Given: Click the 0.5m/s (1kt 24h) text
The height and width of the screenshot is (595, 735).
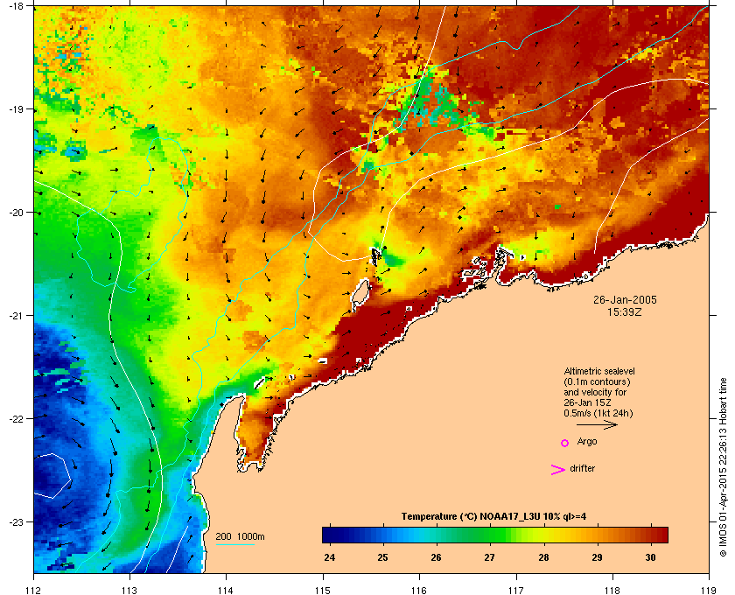Looking at the screenshot, I should tap(598, 413).
